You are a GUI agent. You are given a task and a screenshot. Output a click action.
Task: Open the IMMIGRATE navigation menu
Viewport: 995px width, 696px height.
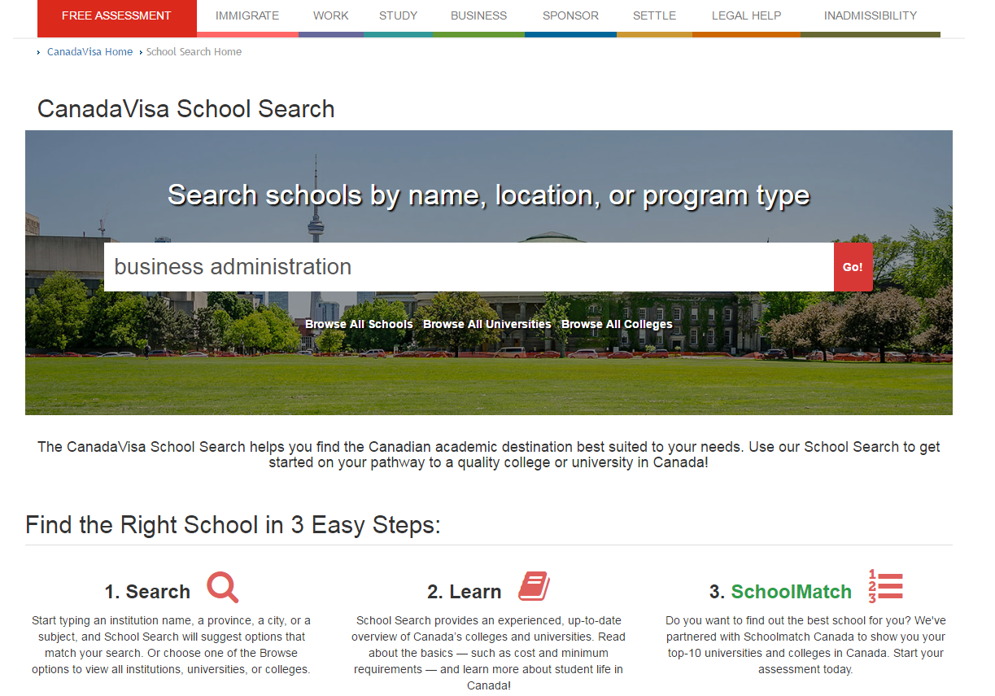click(x=247, y=15)
